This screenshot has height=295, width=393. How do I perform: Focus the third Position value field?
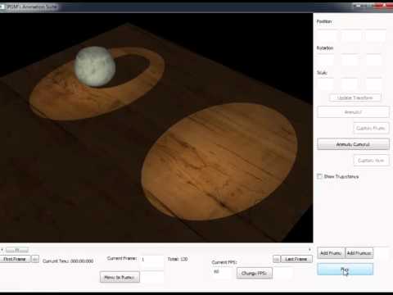tap(376, 35)
